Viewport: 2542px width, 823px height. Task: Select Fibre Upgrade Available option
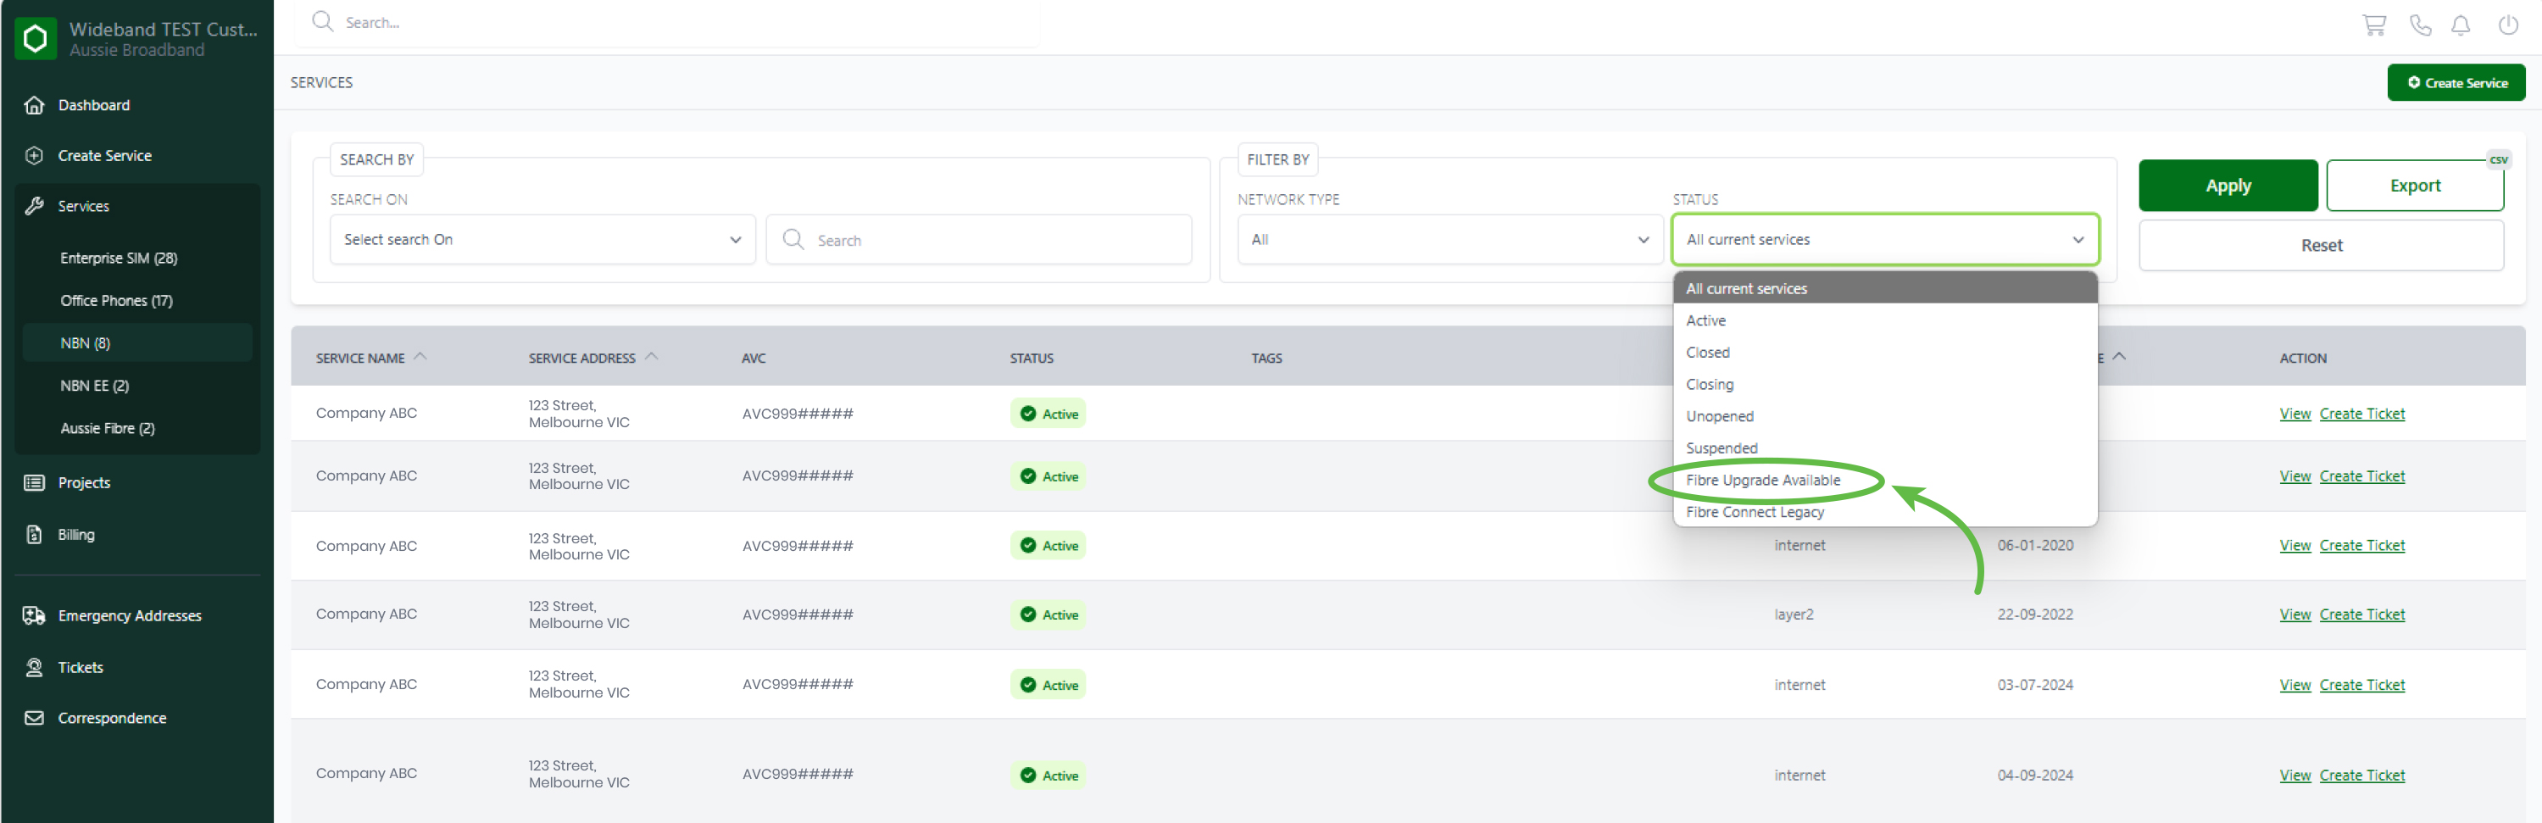(x=1762, y=481)
